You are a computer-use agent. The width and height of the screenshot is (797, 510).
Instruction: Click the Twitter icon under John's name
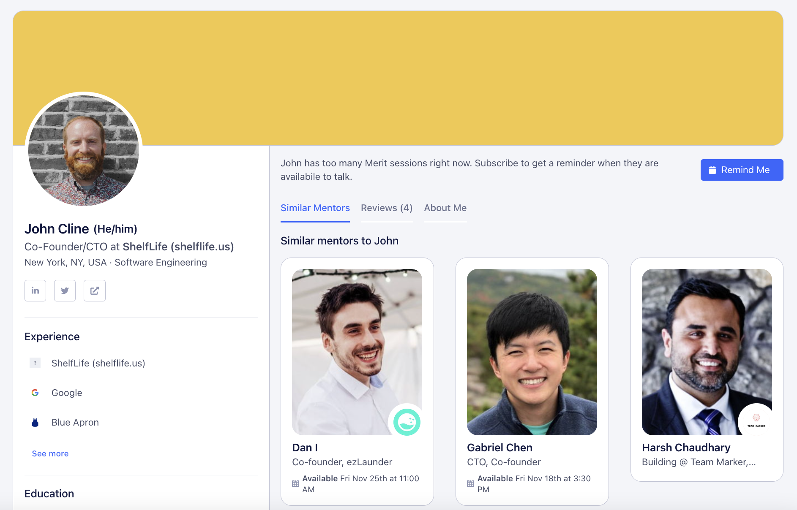[65, 290]
